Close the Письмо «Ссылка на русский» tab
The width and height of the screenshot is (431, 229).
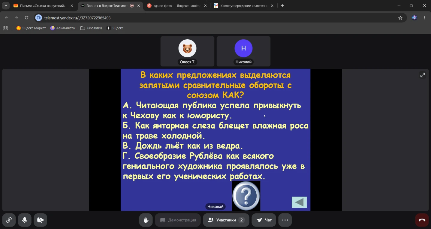tap(72, 6)
